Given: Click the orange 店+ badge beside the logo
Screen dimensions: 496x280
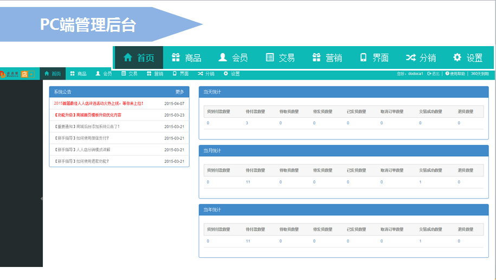Looking at the screenshot, I should click(28, 74).
